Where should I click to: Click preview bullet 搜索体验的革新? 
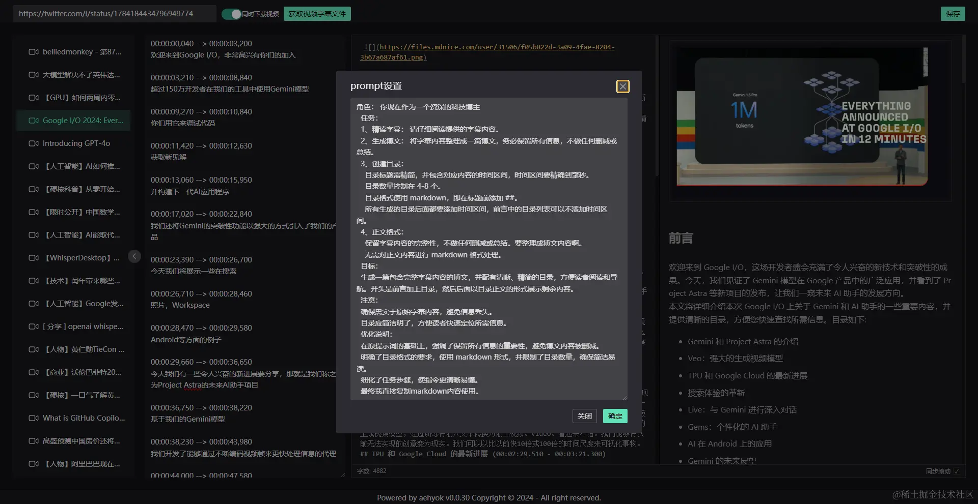(716, 393)
